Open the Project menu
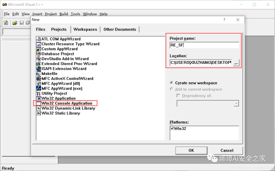Screen dimensions: 275x171 click(x=51, y=14)
